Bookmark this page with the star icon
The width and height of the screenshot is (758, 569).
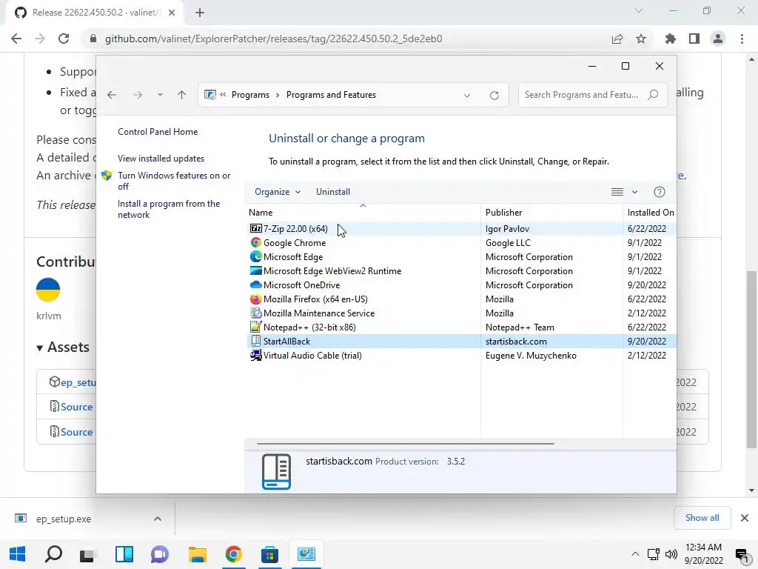pos(641,39)
